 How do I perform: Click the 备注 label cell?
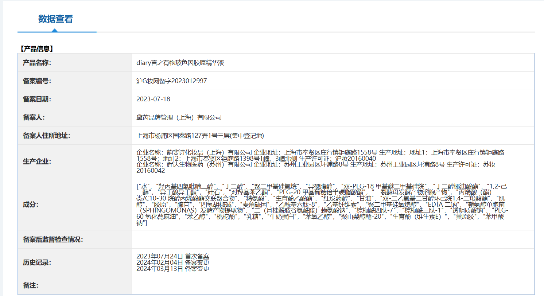75,285
